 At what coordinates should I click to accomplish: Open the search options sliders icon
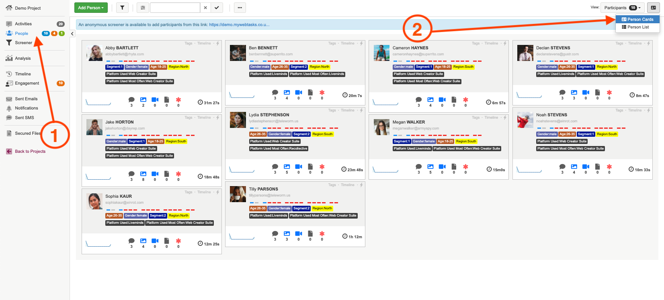(x=143, y=8)
